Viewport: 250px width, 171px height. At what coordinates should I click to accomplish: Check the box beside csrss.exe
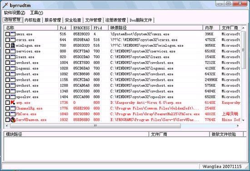point(7,40)
